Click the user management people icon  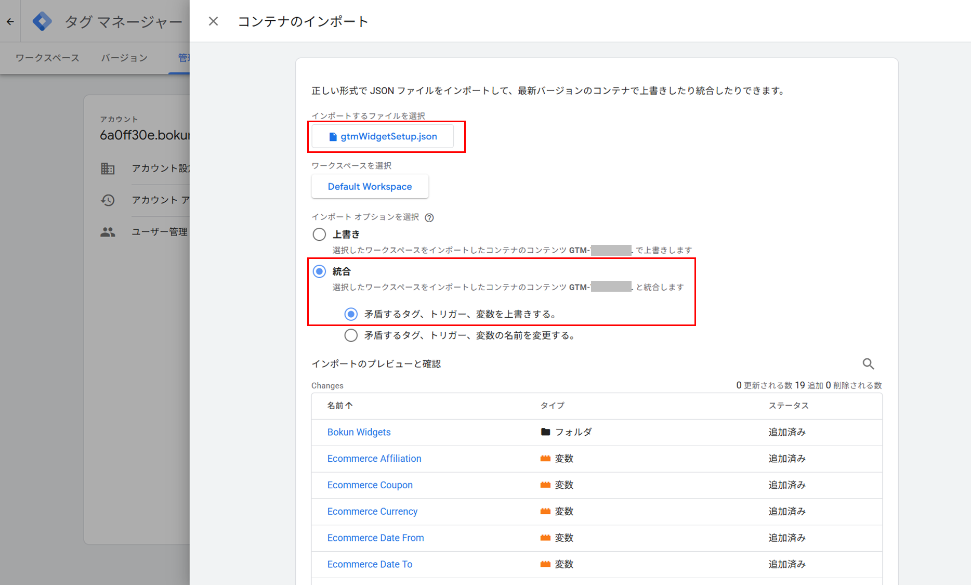[108, 232]
